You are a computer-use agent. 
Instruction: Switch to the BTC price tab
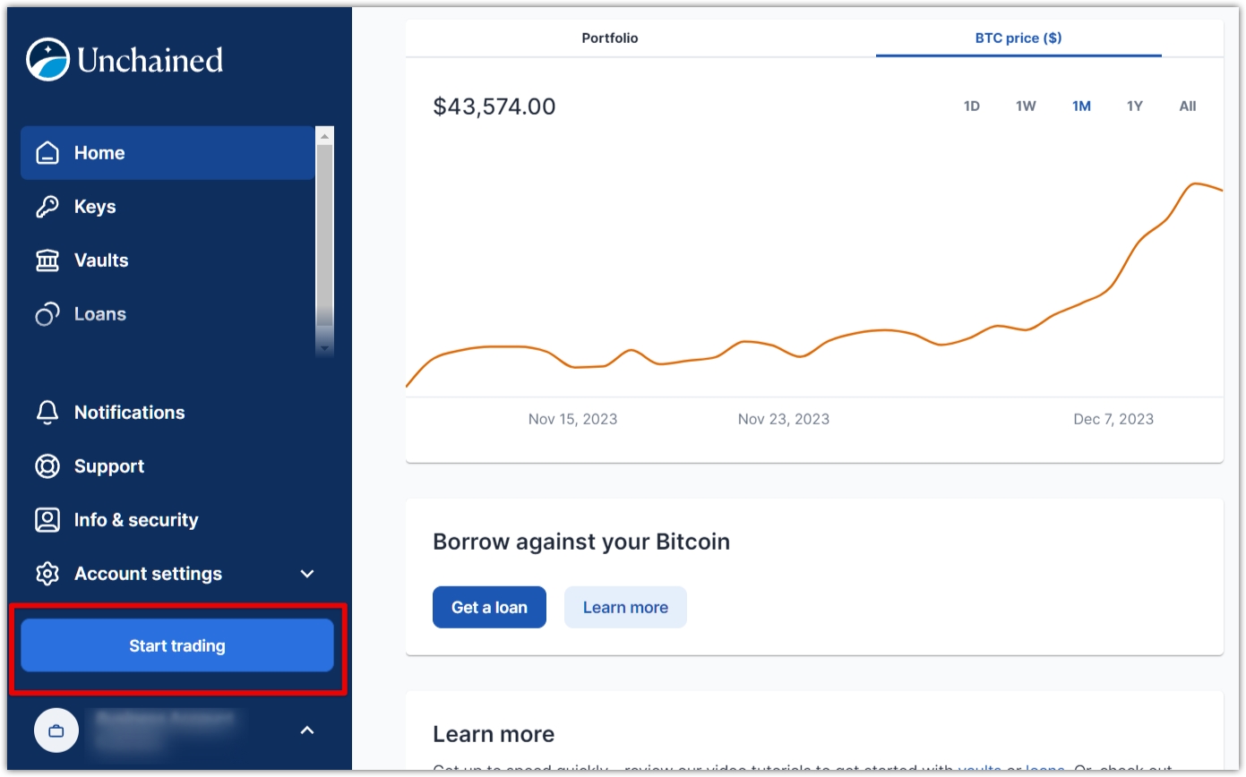1018,38
